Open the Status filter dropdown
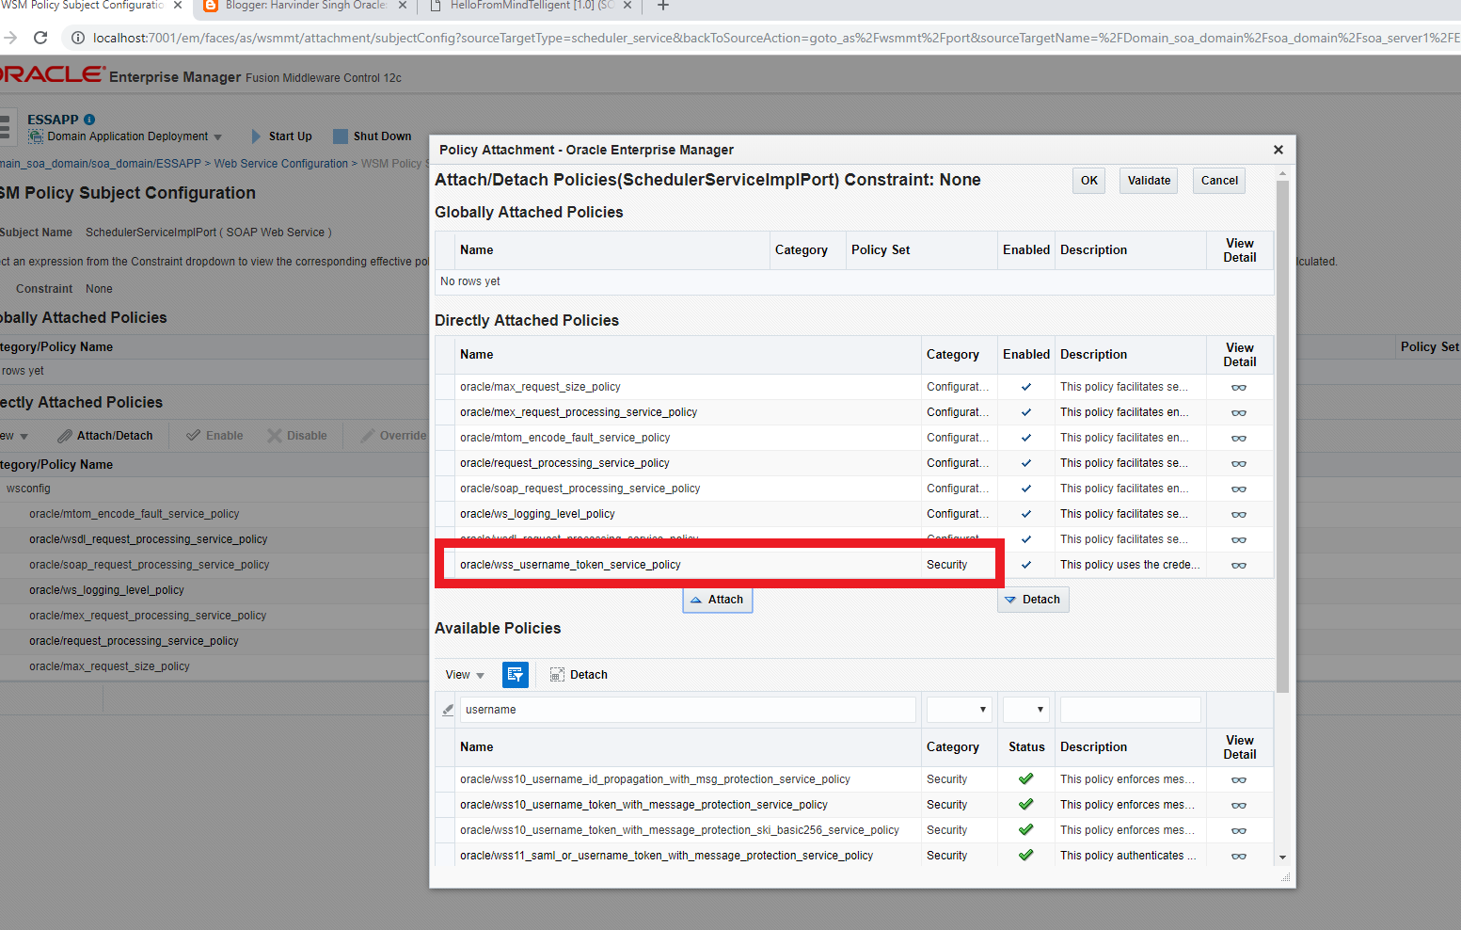The width and height of the screenshot is (1461, 930). (x=1025, y=710)
